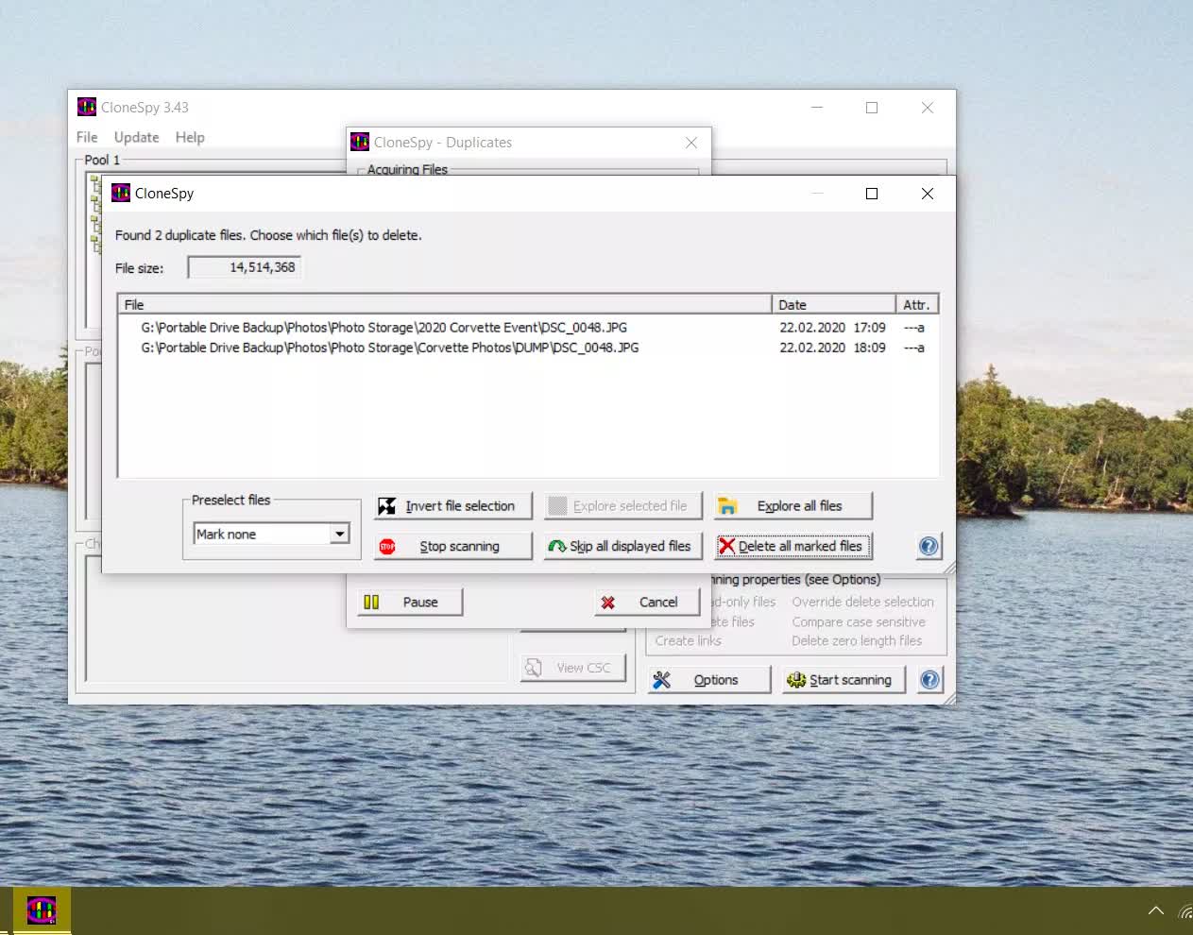Select the 2020 Corvette Event DSC_0048.JPG row
The height and width of the screenshot is (935, 1193).
coord(383,328)
